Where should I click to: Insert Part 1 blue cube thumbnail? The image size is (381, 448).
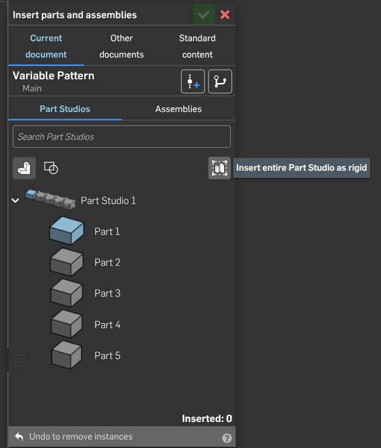click(66, 231)
